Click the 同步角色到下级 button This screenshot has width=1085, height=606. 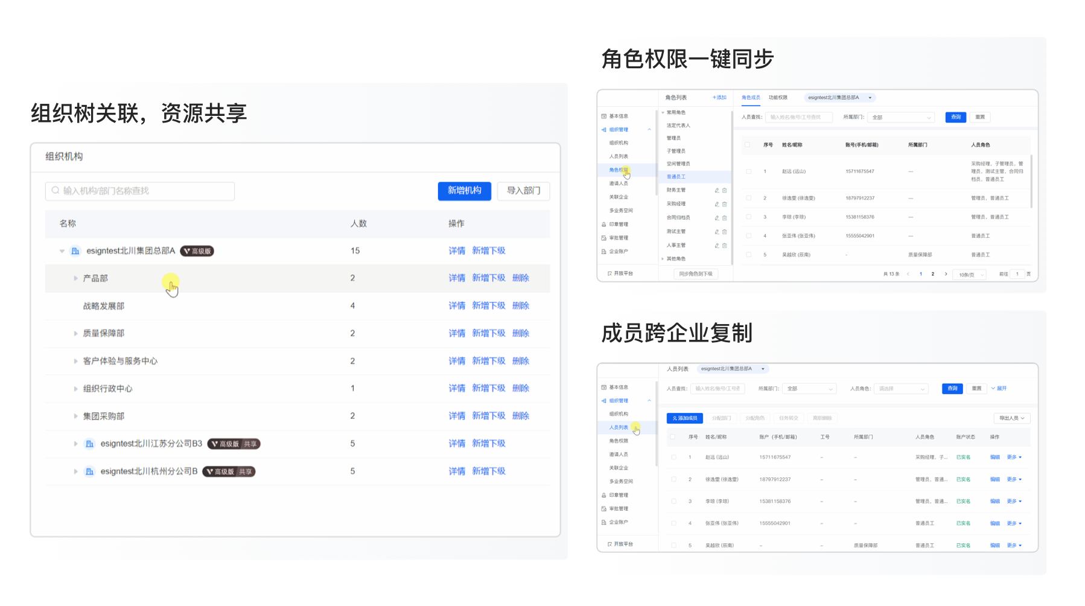click(695, 274)
